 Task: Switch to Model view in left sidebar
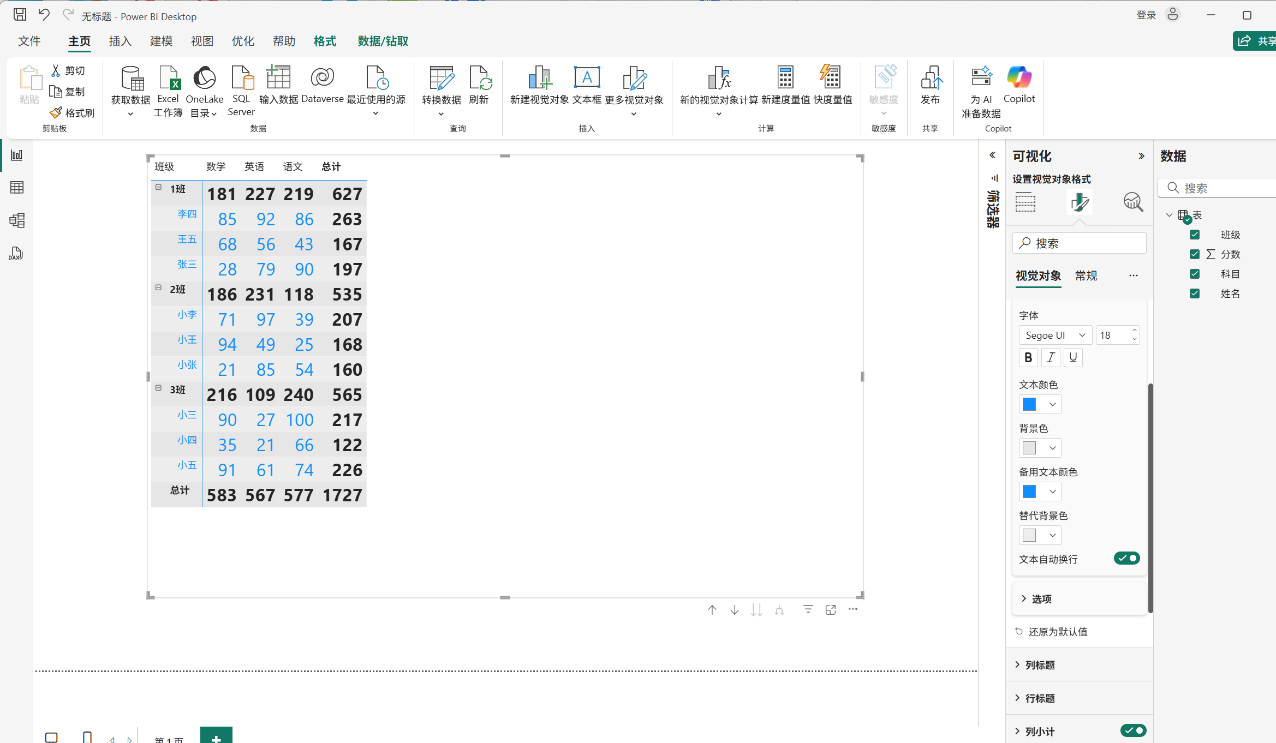tap(16, 220)
